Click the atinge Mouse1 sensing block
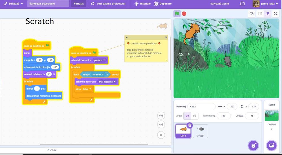This screenshot has width=282, height=155. pos(95,74)
